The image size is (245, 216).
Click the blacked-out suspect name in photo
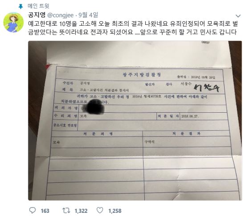[x=94, y=106]
